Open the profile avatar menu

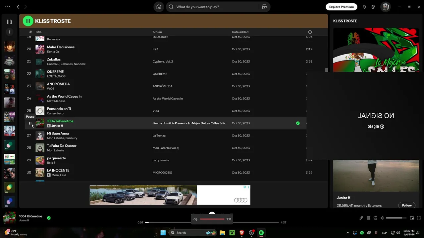pos(385,7)
